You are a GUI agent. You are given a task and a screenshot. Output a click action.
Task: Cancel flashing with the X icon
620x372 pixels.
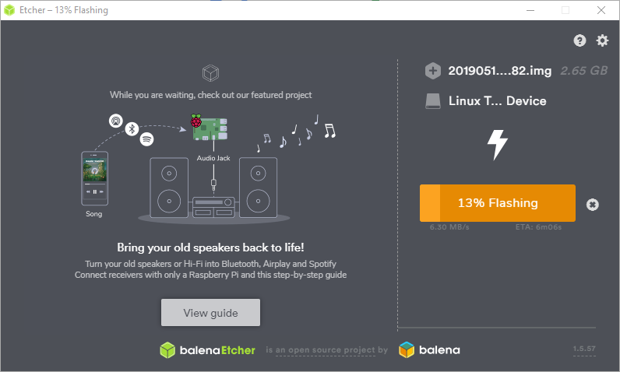592,205
